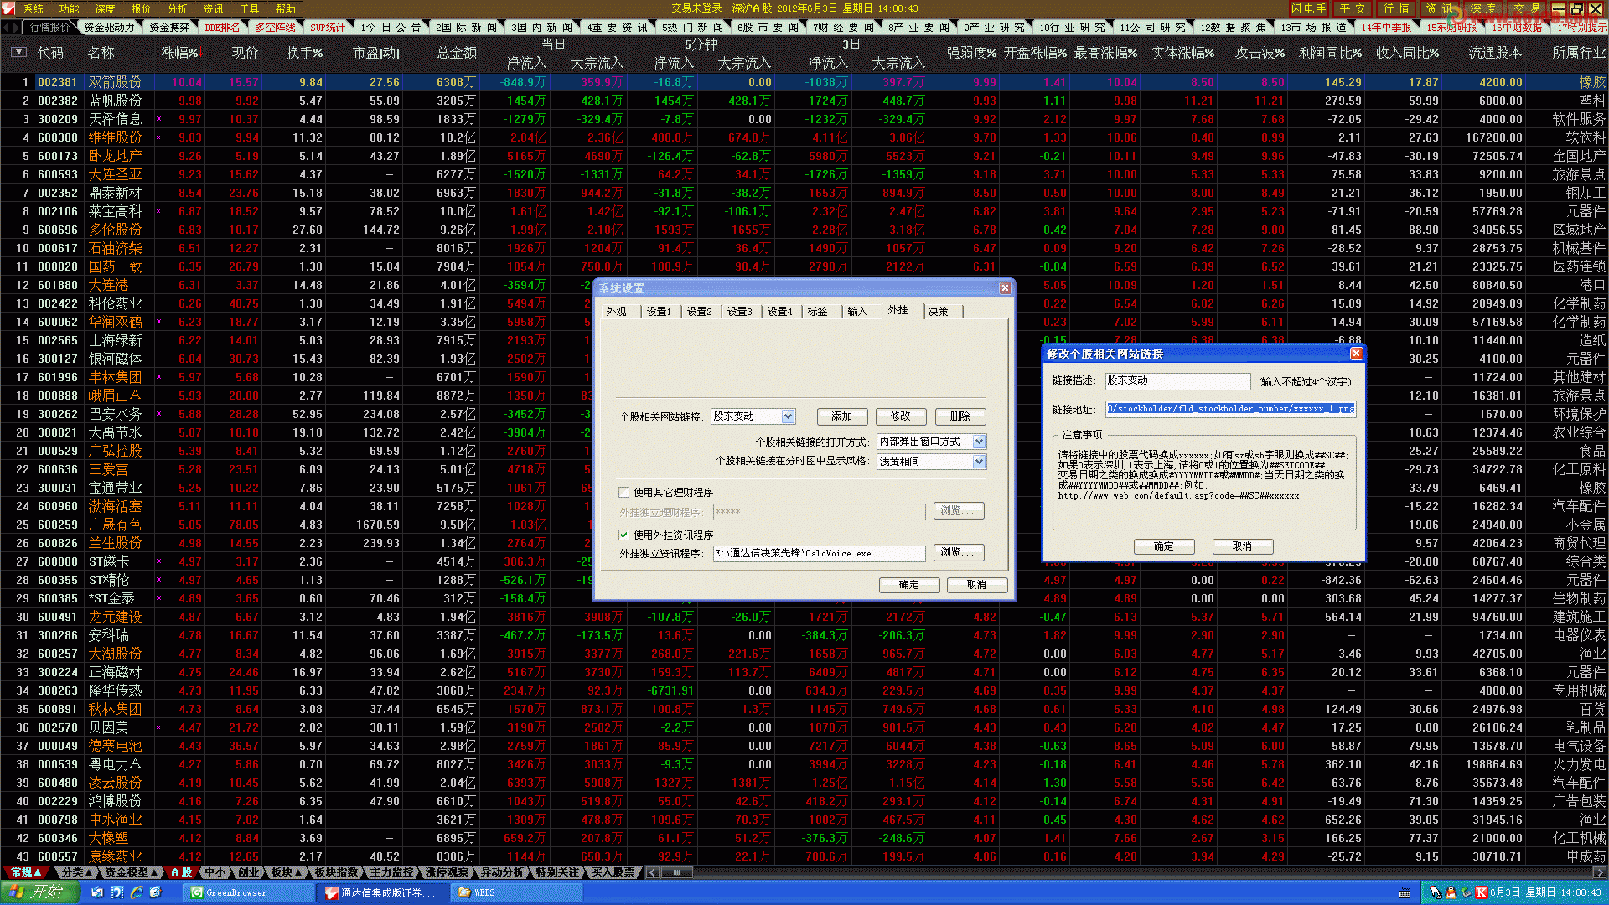The image size is (1609, 905).
Task: Confirm 系统设置 with 确定 button
Action: click(x=908, y=585)
